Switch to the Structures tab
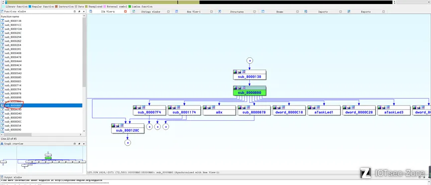The height and width of the screenshot is (185, 431). 237,11
